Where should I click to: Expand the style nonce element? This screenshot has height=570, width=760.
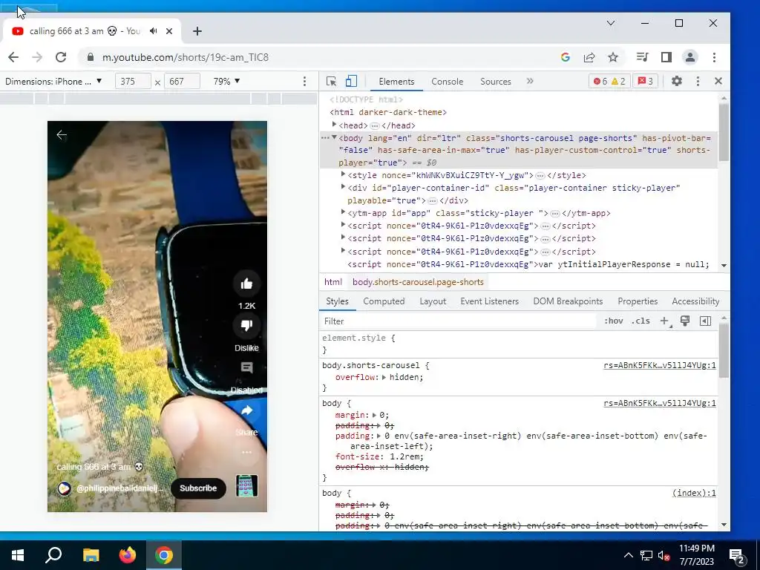pyautogui.click(x=343, y=174)
